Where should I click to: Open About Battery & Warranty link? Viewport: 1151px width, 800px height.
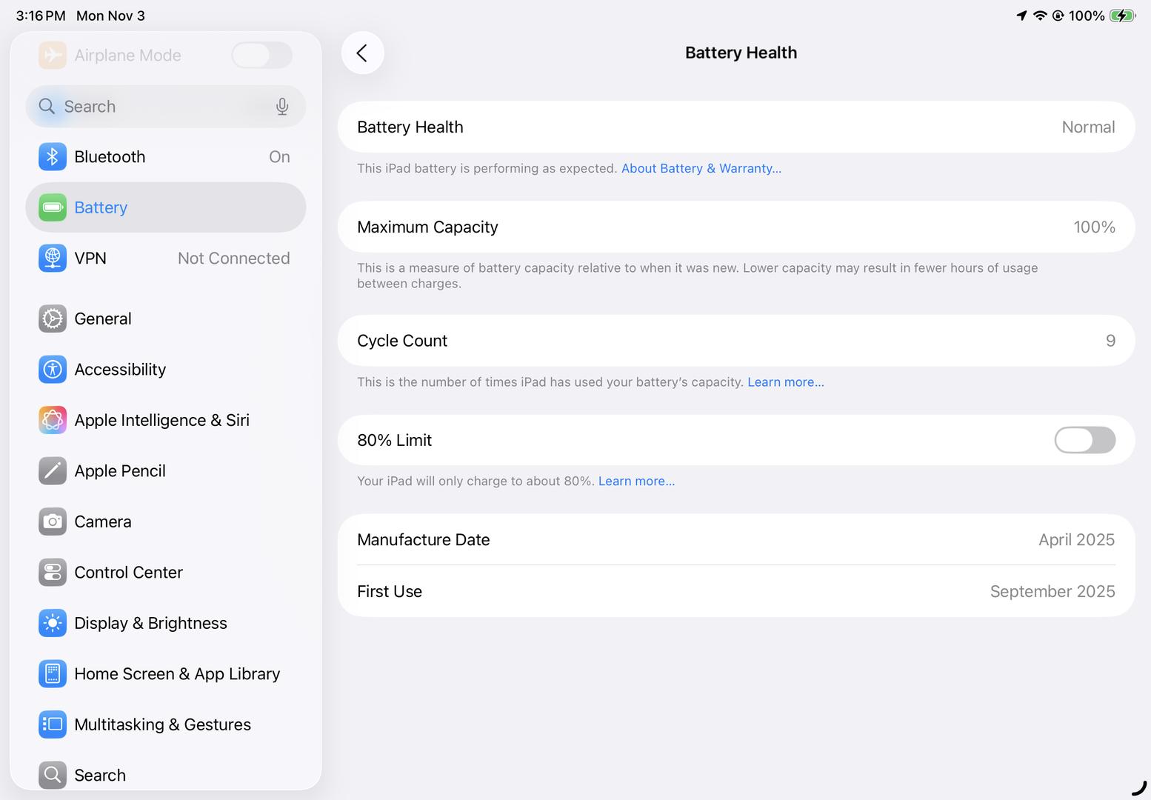(701, 169)
